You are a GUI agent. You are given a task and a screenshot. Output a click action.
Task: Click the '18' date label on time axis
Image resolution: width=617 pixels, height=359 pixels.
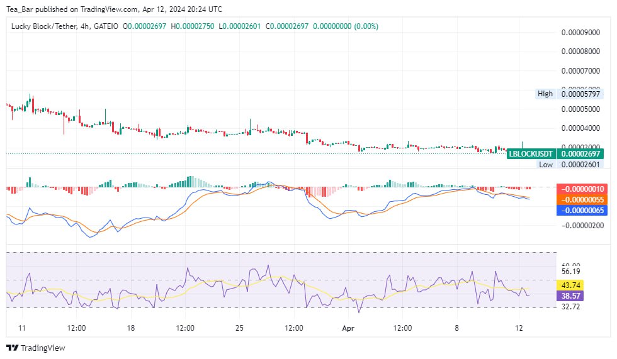tap(131, 328)
